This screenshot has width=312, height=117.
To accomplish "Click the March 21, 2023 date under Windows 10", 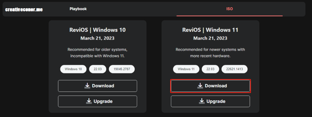I will pos(97,38).
